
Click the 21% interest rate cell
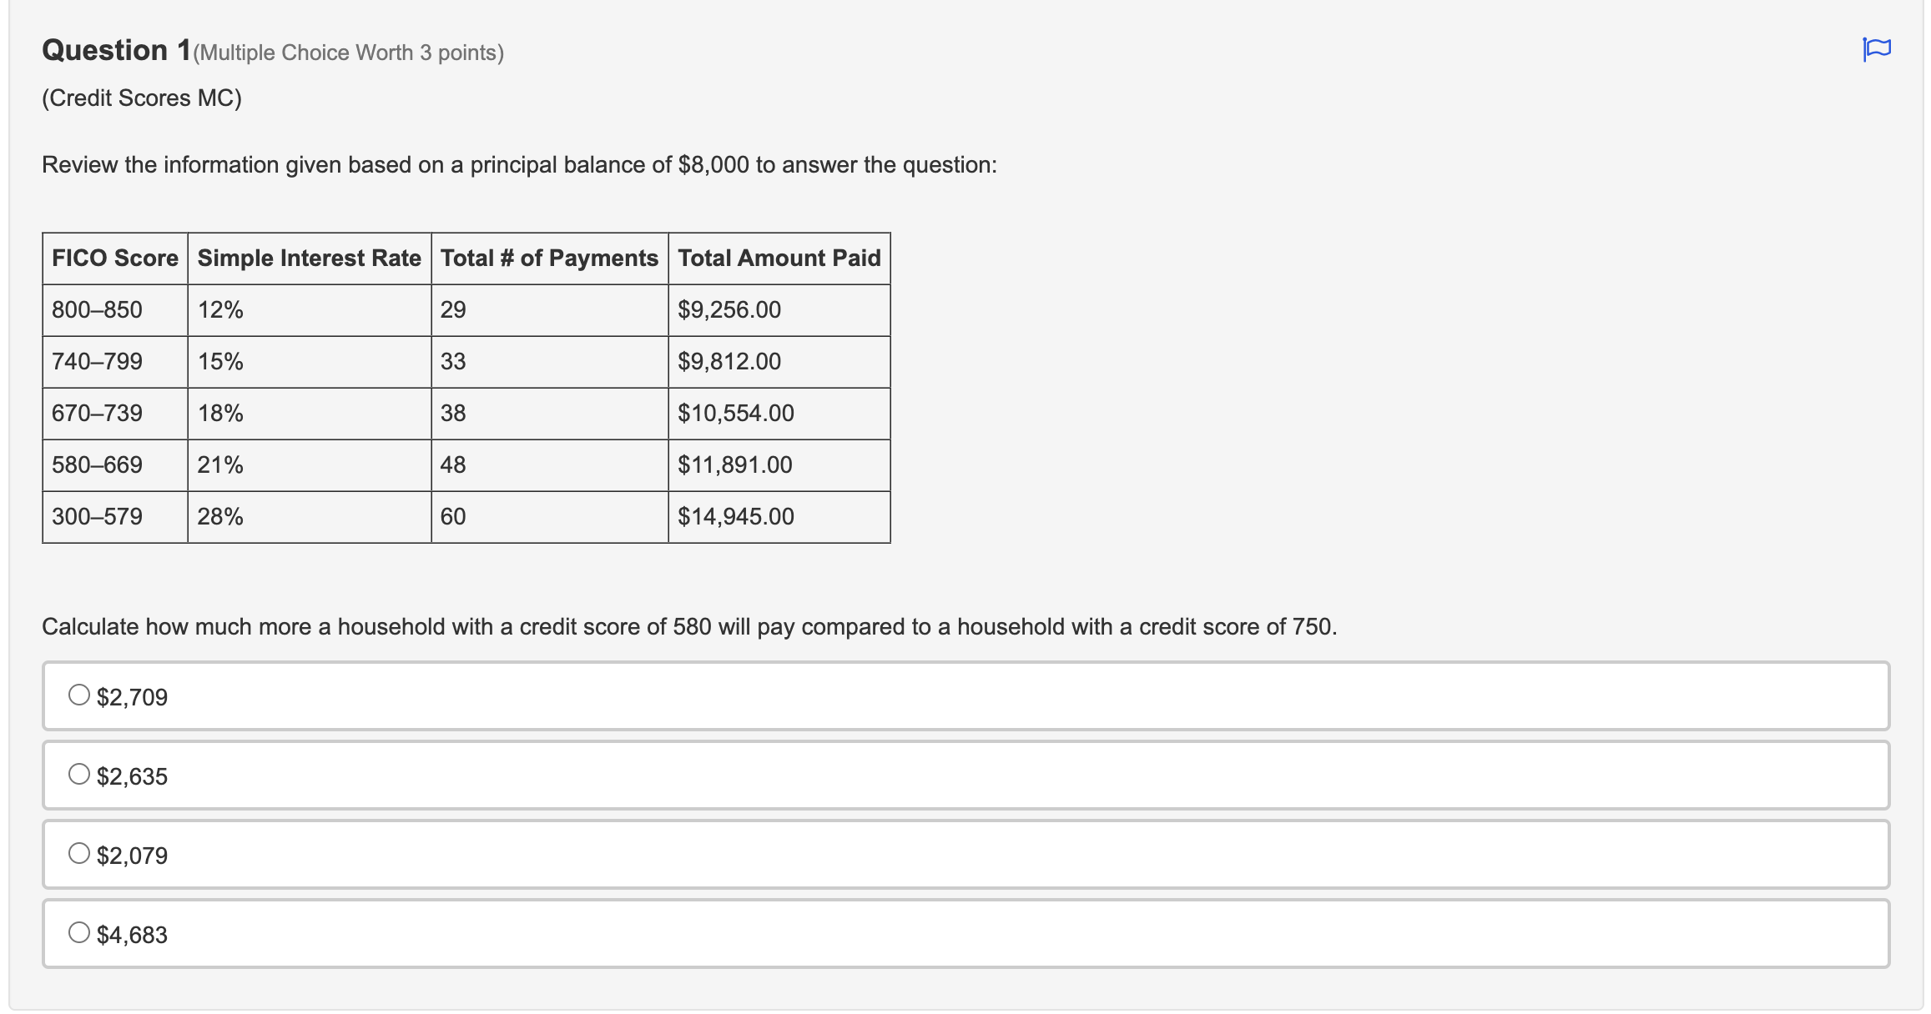pos(310,465)
